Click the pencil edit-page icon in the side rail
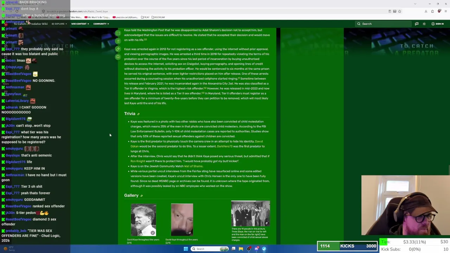The width and height of the screenshot is (450, 253). (118, 49)
